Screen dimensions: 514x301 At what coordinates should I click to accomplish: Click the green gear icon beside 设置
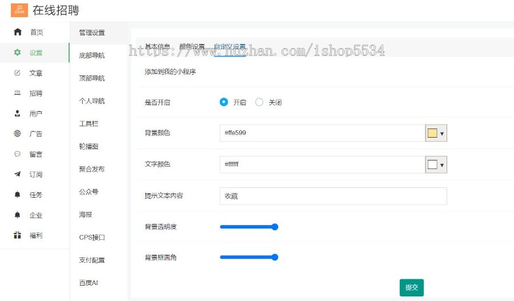(17, 52)
